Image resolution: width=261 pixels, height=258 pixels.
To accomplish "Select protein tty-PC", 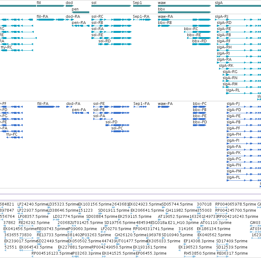I will (x=14, y=138).
